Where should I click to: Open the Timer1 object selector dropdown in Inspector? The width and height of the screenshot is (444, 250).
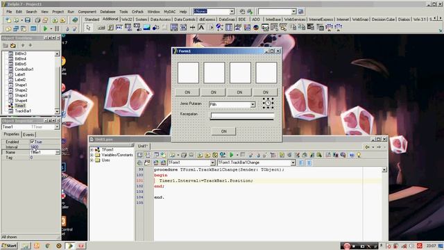click(57, 127)
